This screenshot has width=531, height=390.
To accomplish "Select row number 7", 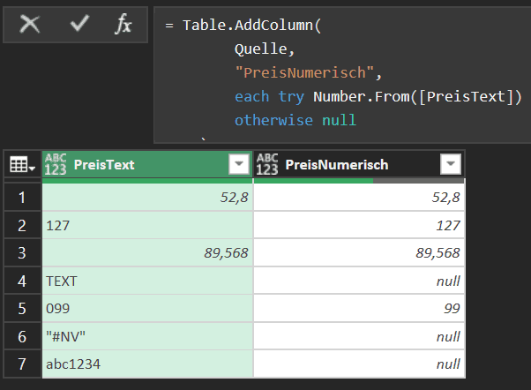I will pos(21,364).
